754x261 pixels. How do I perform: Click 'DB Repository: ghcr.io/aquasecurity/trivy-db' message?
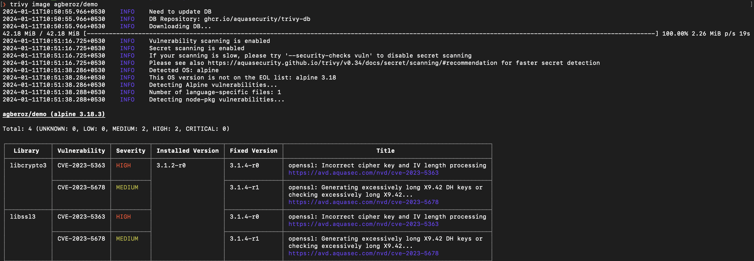(230, 19)
